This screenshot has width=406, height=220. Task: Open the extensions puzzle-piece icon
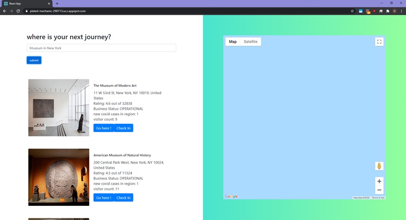[388, 11]
